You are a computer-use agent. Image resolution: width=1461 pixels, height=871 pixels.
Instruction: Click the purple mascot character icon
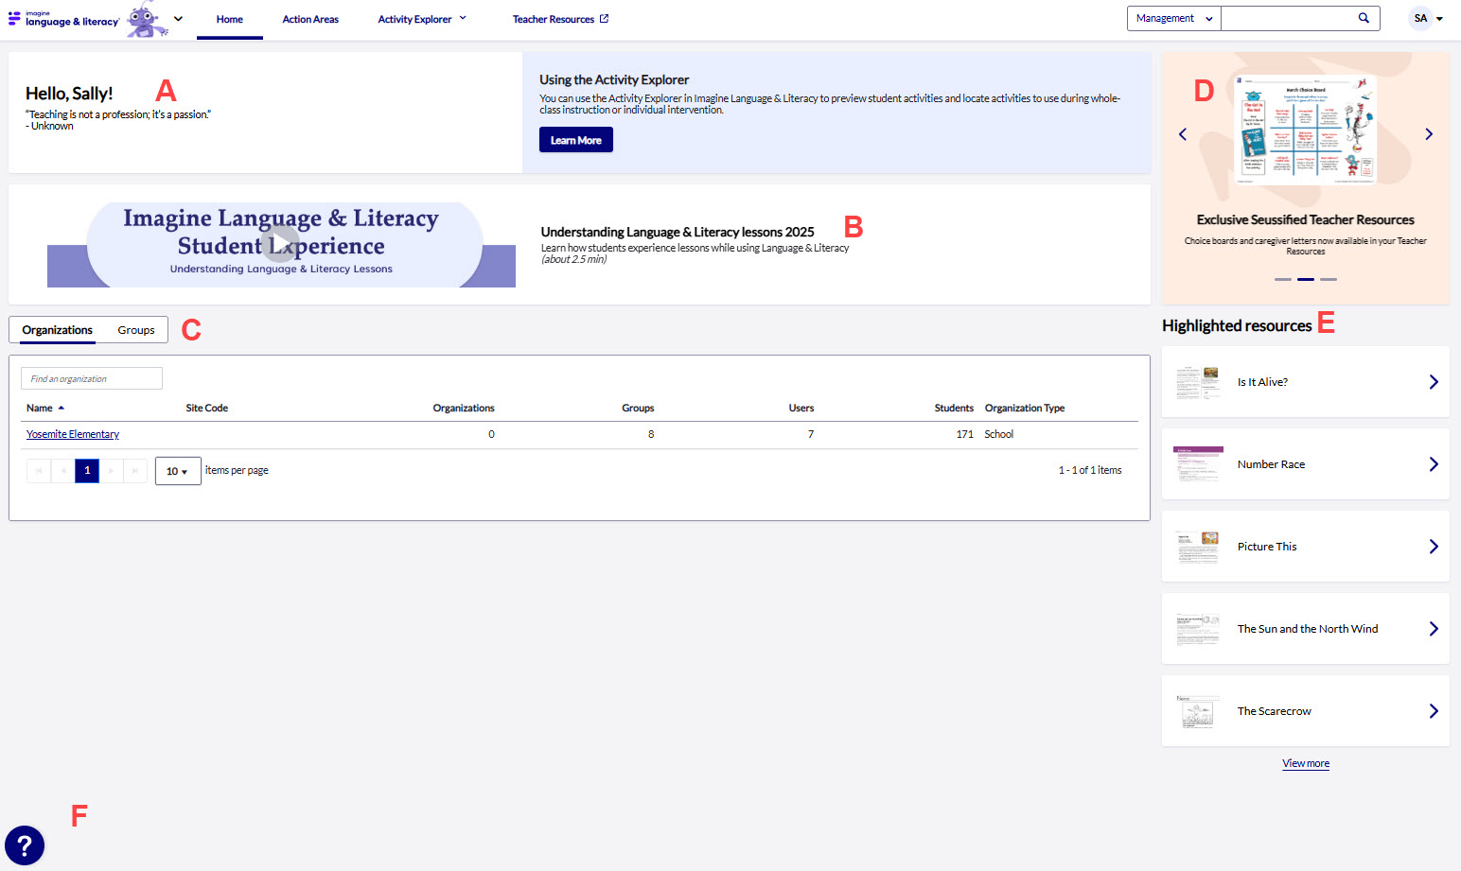[146, 19]
